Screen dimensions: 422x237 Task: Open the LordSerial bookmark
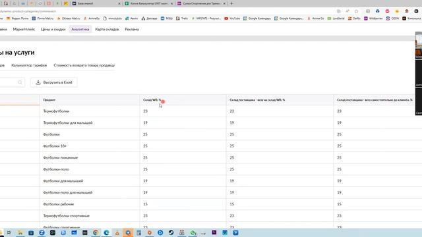tap(336, 18)
